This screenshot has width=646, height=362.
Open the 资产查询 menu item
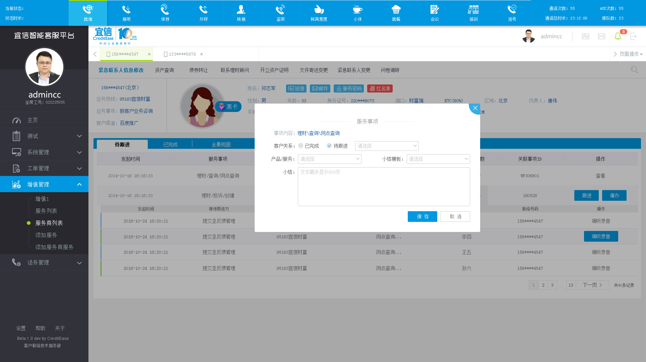[164, 70]
